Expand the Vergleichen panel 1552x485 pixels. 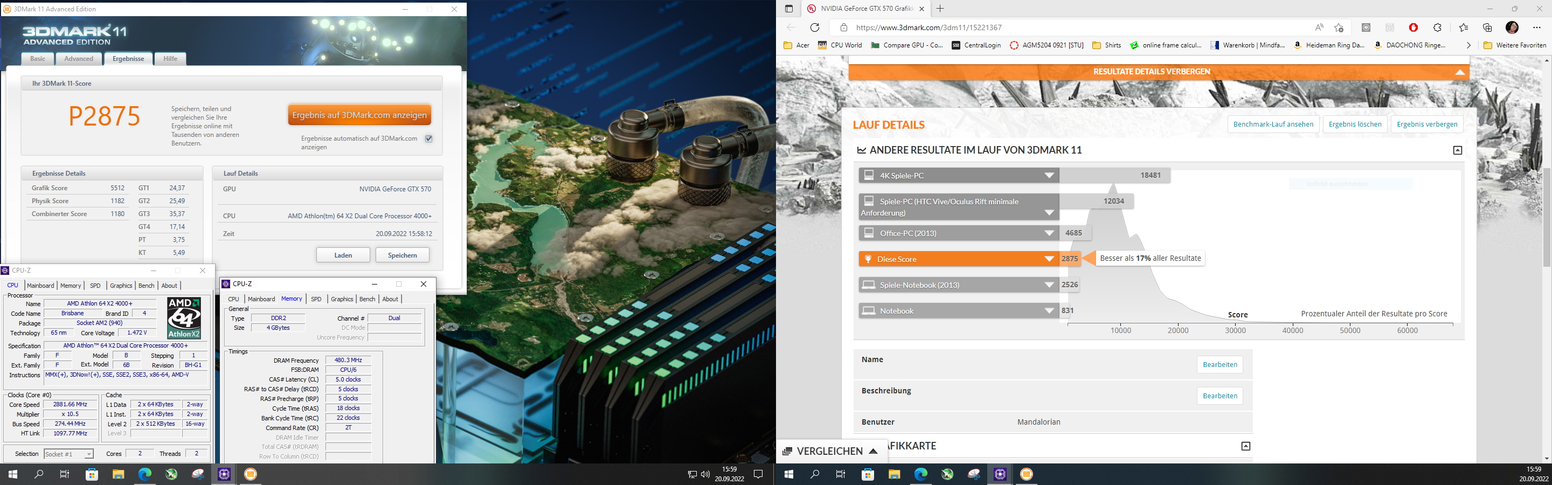(x=832, y=451)
